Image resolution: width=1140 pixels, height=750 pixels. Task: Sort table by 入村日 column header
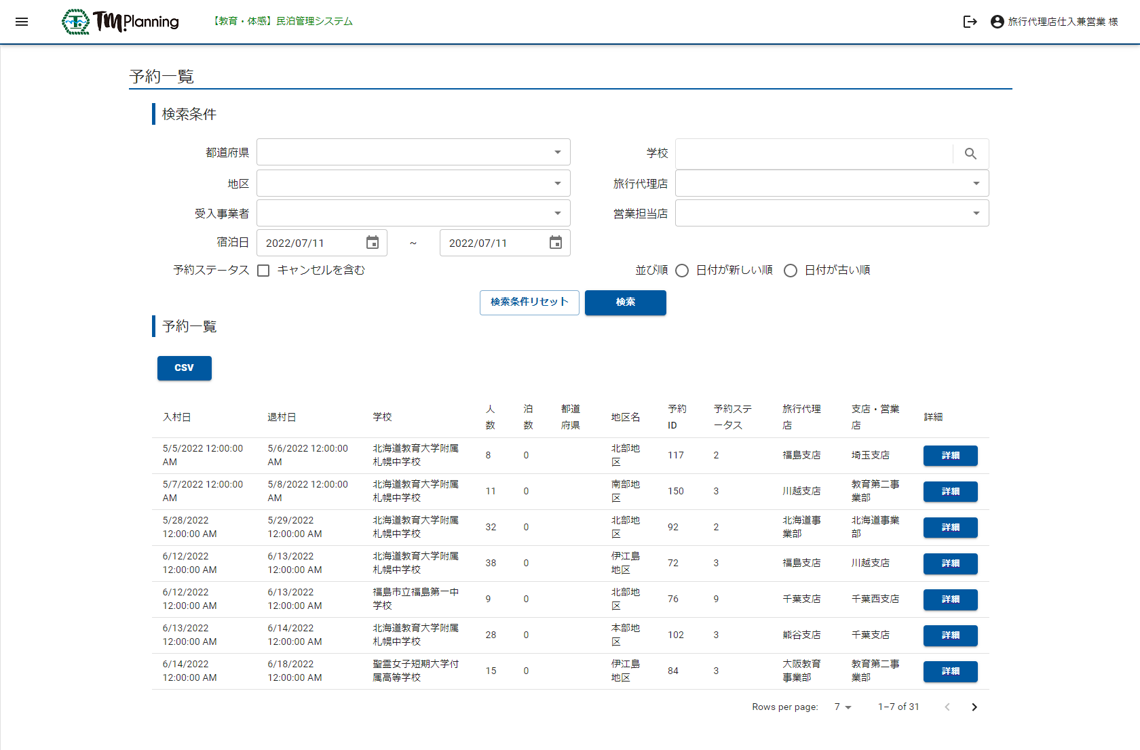pyautogui.click(x=176, y=417)
